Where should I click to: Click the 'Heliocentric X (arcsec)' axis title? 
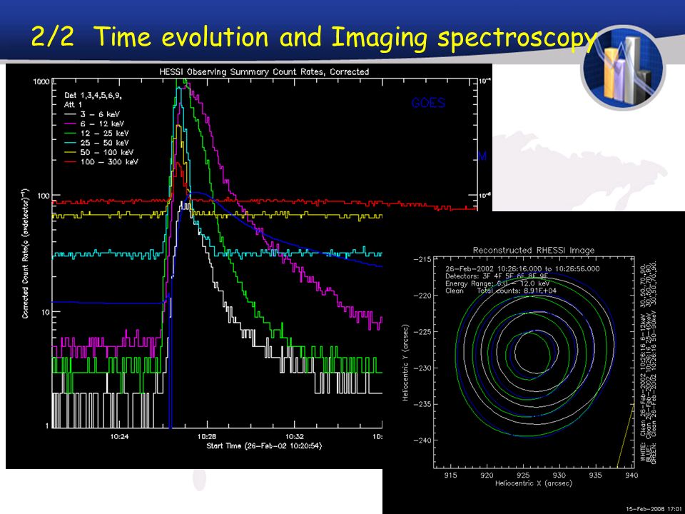[x=534, y=483]
